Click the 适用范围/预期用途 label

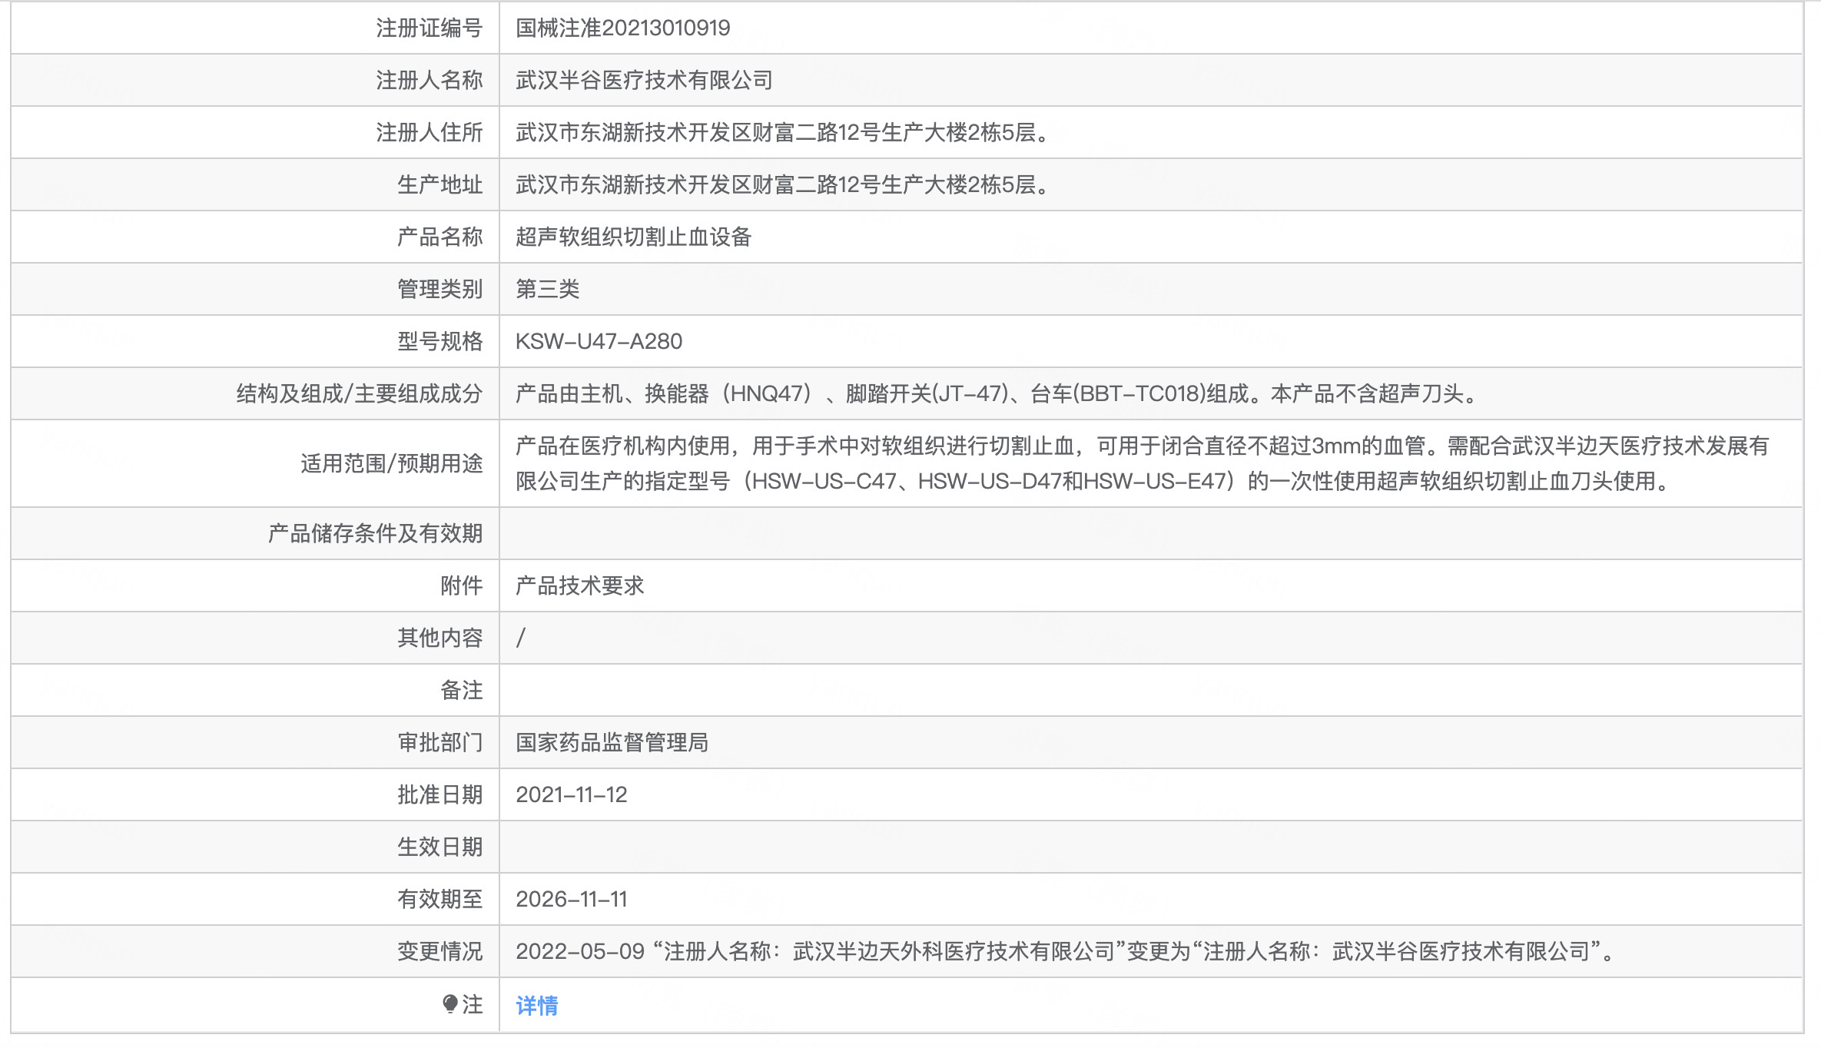[x=391, y=463]
